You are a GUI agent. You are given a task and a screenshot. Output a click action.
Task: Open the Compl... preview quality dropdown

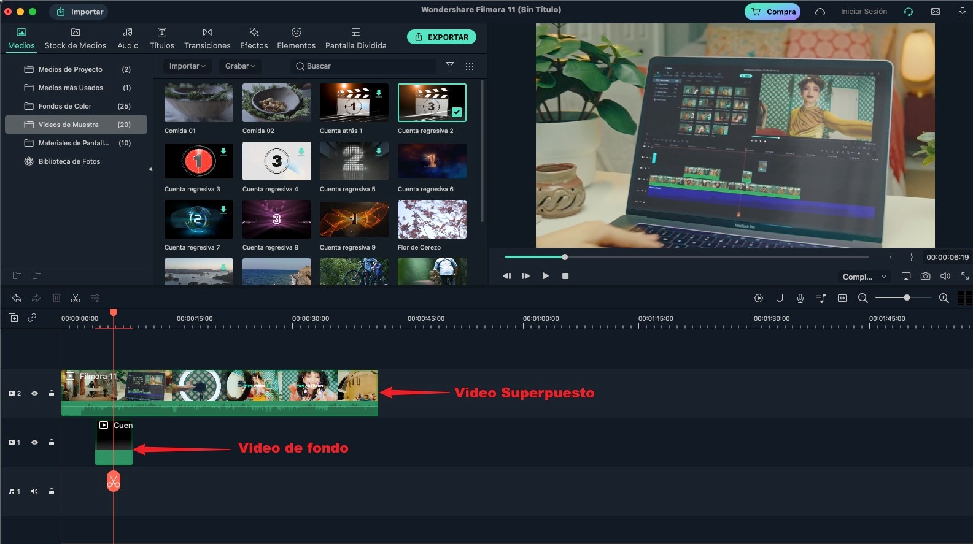(x=864, y=277)
